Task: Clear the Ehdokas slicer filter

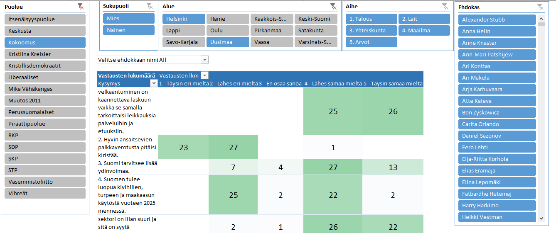Action: pyautogui.click(x=540, y=7)
